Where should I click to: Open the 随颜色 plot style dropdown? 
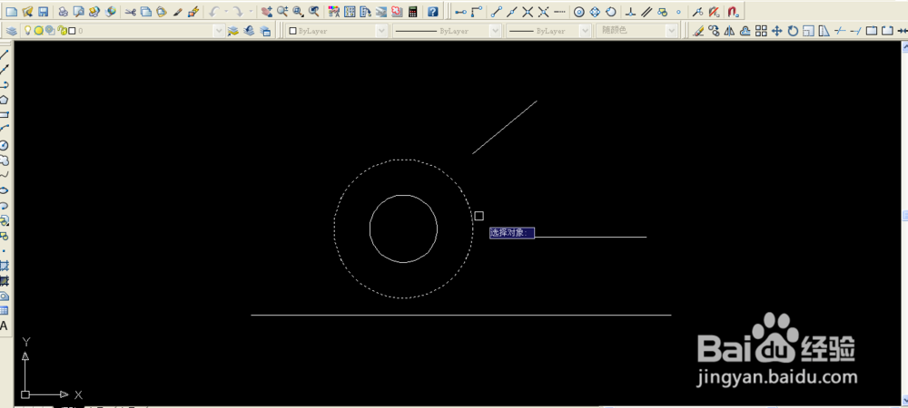tap(671, 31)
